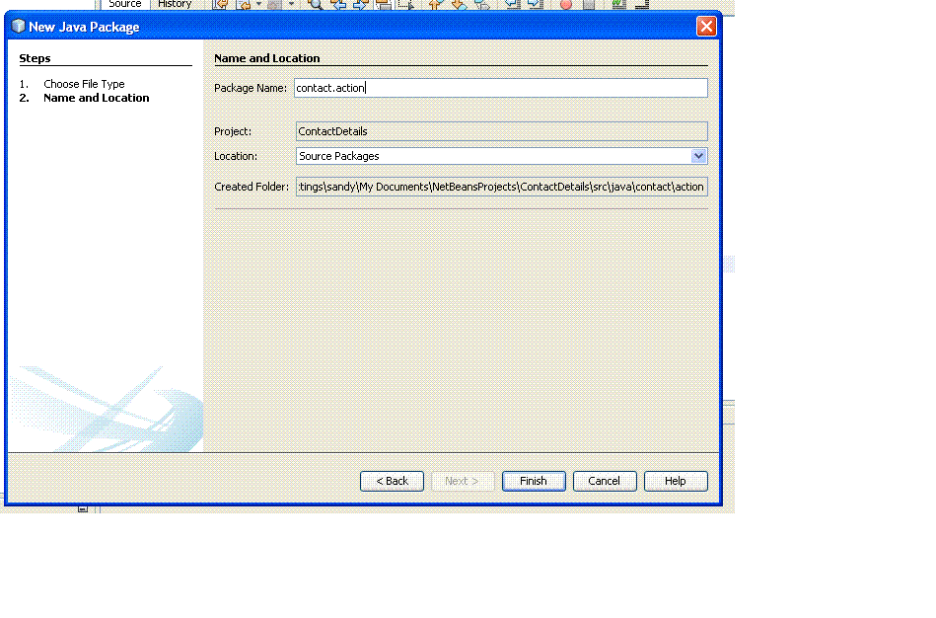
Task: Click the Stop Macro Recording square icon
Action: [589, 4]
